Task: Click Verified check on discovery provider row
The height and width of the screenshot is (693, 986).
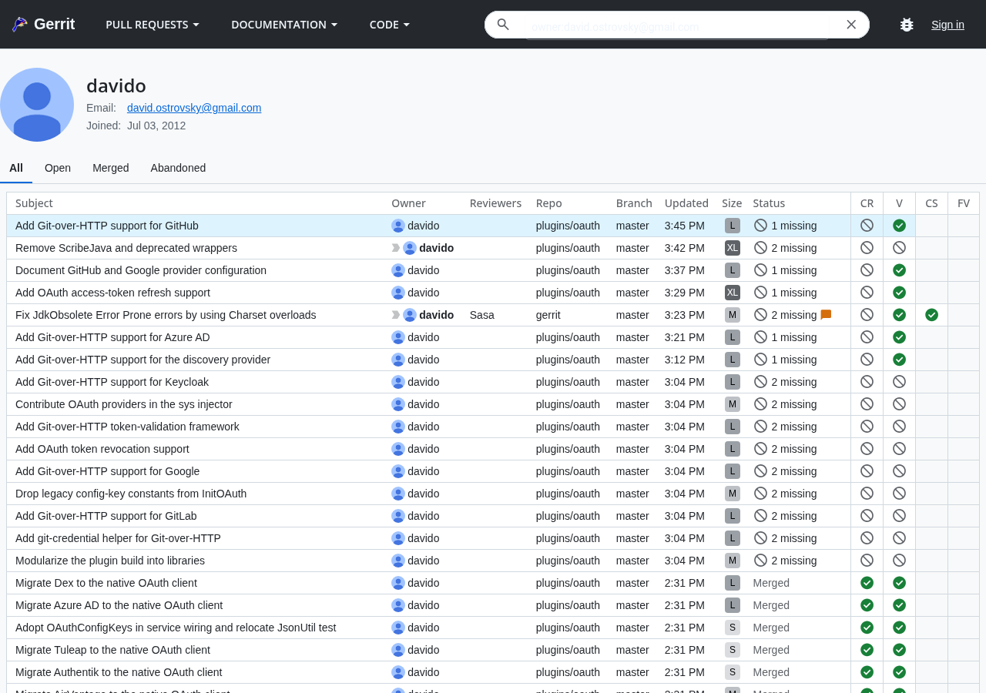Action: [899, 360]
